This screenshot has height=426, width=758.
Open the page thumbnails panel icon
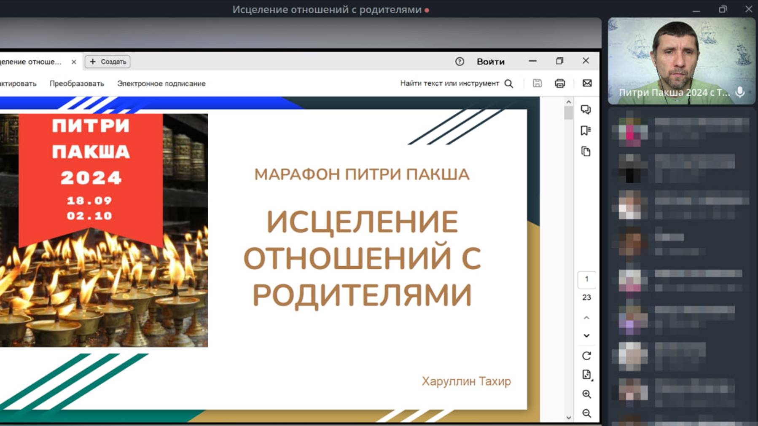(x=586, y=150)
